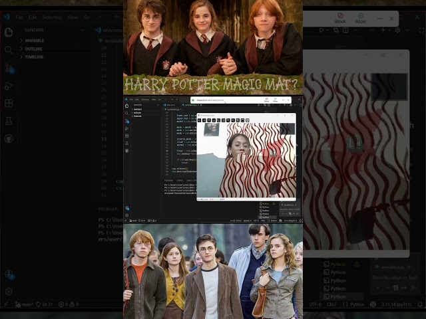The image size is (426, 319).
Task: Click UTF-8 encoding in background status bar
Action: (x=315, y=304)
